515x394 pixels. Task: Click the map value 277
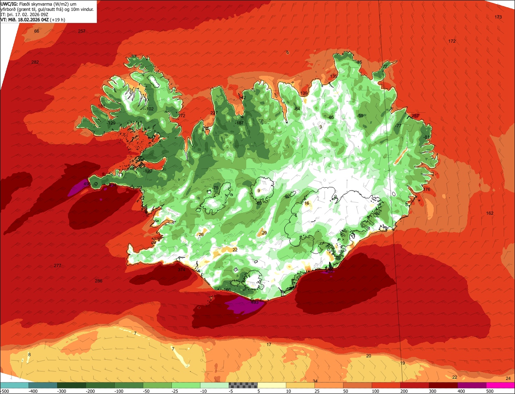[x=58, y=265]
